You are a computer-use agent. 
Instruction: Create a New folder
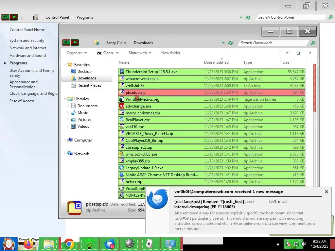click(171, 53)
